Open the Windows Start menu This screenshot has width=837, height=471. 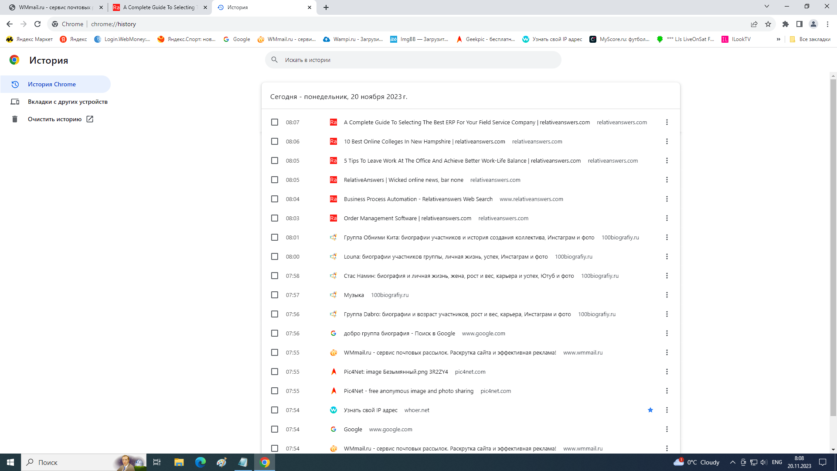(x=10, y=462)
